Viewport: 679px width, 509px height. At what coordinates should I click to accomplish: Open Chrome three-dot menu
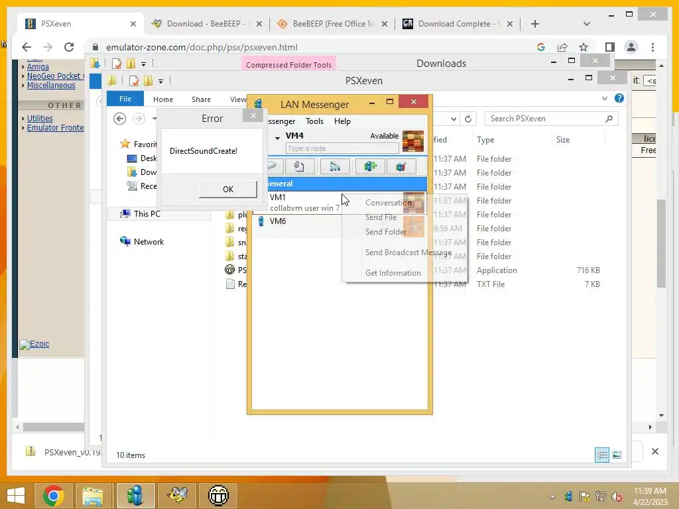coord(652,47)
